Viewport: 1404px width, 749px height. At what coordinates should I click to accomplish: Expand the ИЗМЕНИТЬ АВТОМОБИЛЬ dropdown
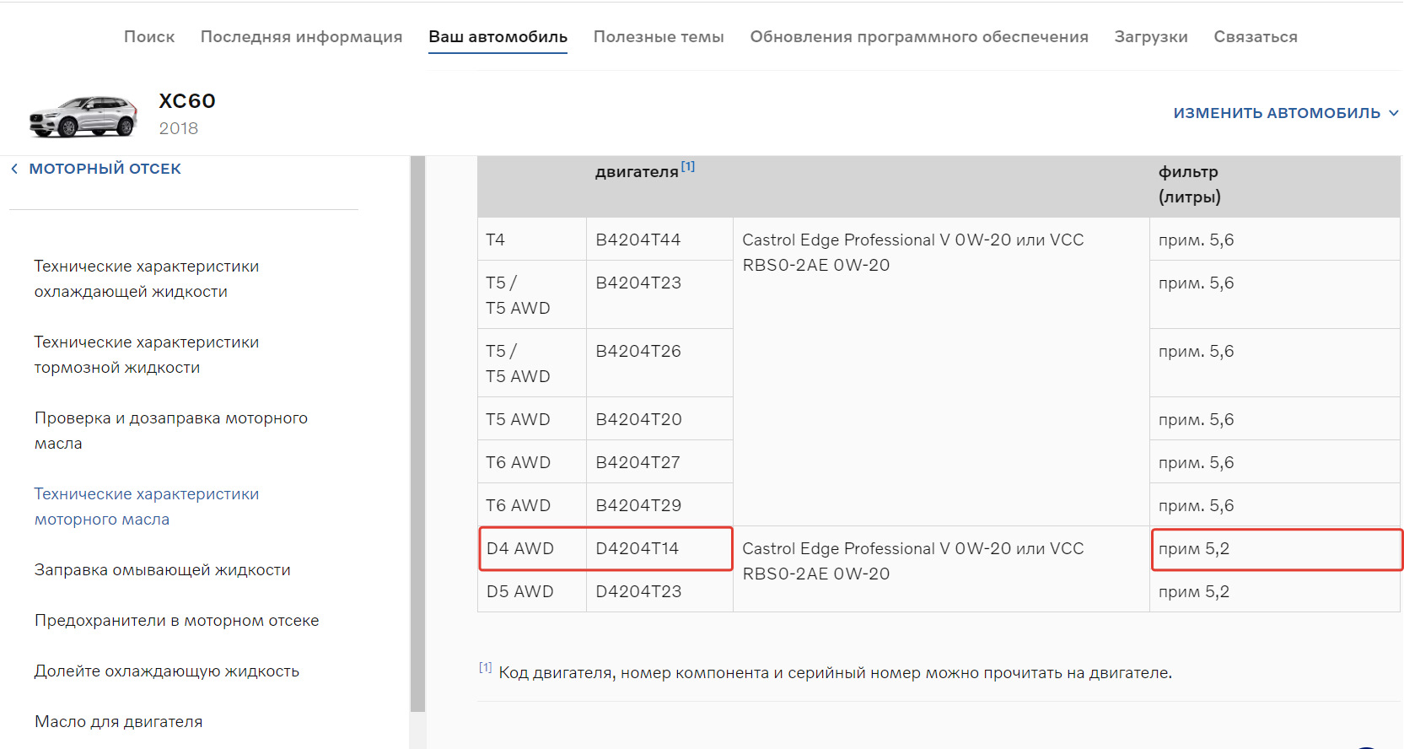[x=1285, y=113]
